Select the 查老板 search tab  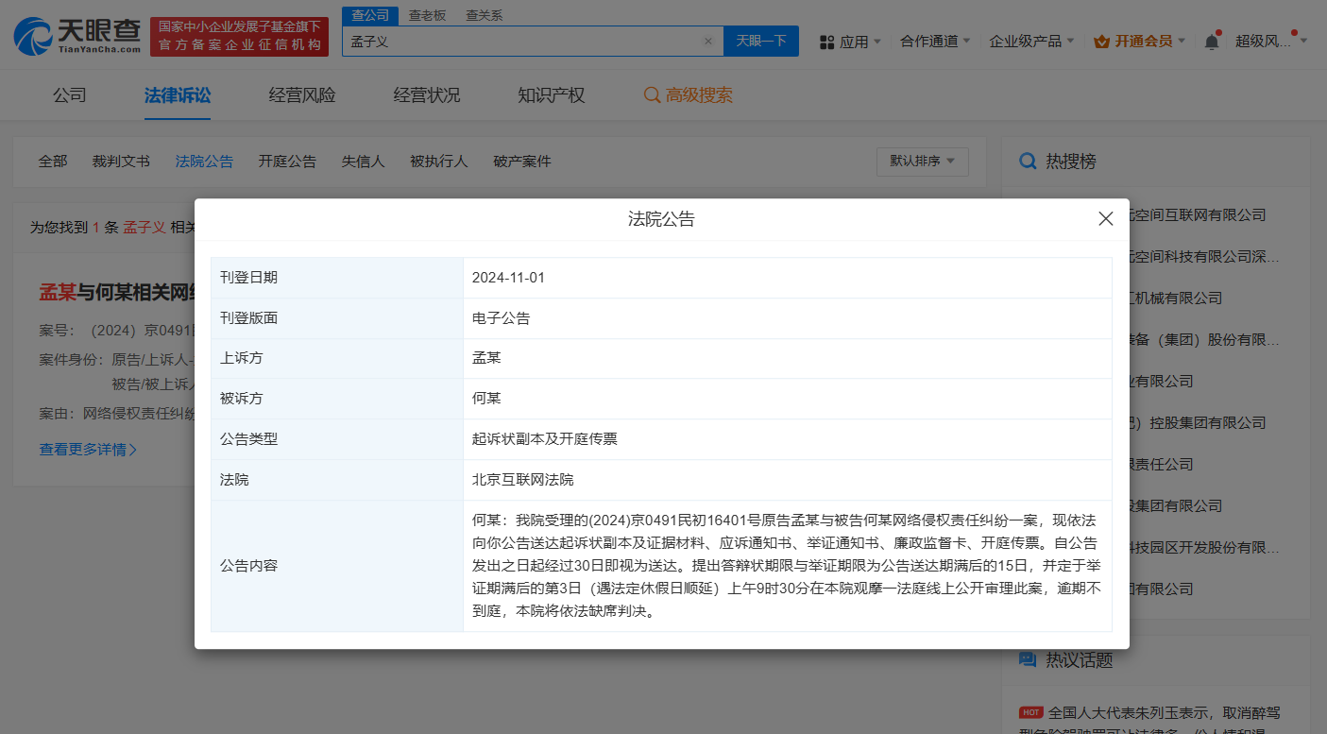coord(427,15)
